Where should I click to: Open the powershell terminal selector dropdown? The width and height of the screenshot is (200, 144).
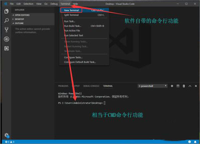click(153, 86)
